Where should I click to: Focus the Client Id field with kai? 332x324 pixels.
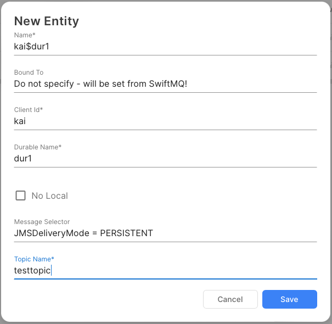click(165, 121)
